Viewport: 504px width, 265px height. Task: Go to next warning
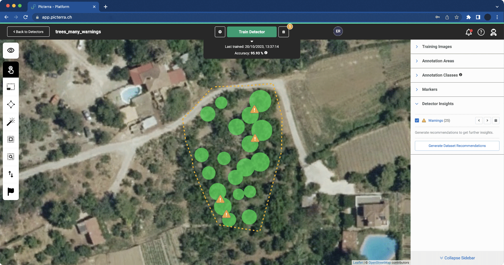pyautogui.click(x=487, y=120)
